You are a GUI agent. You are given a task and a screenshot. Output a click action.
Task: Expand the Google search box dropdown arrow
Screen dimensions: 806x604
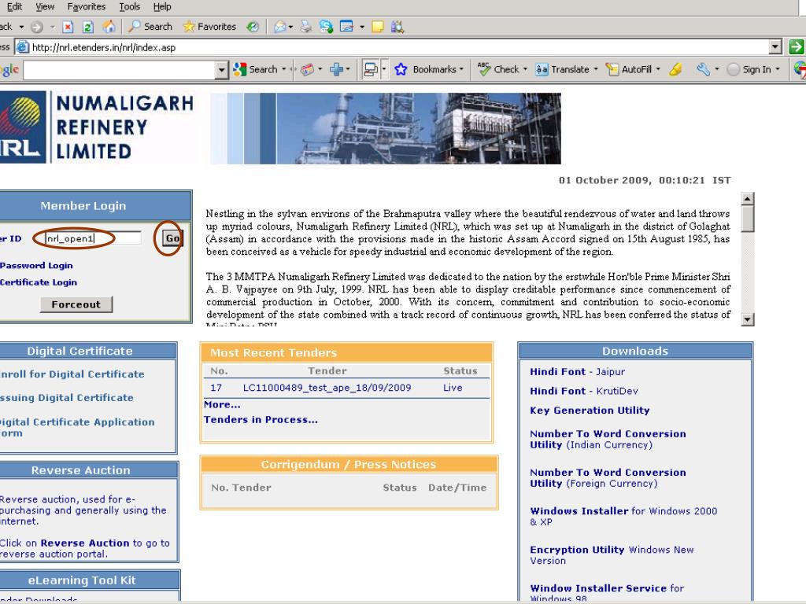click(221, 70)
